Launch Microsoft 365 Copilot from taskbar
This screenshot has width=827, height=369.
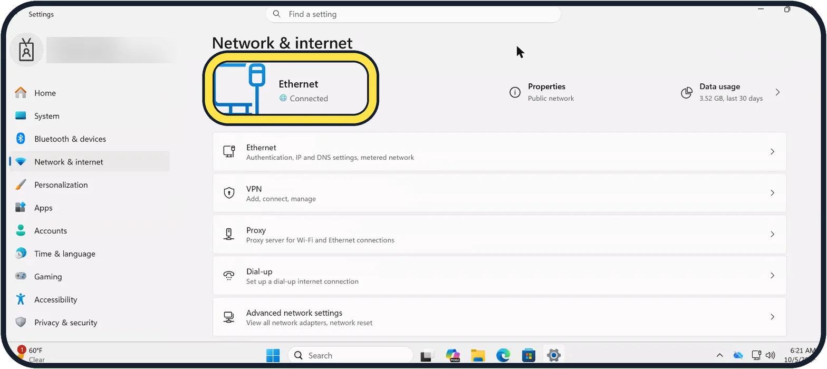[453, 355]
